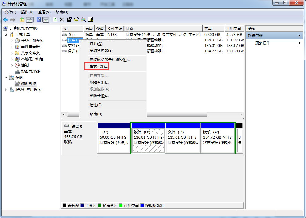Collapse the 磁盘管理 actions section arrow

tap(299, 36)
